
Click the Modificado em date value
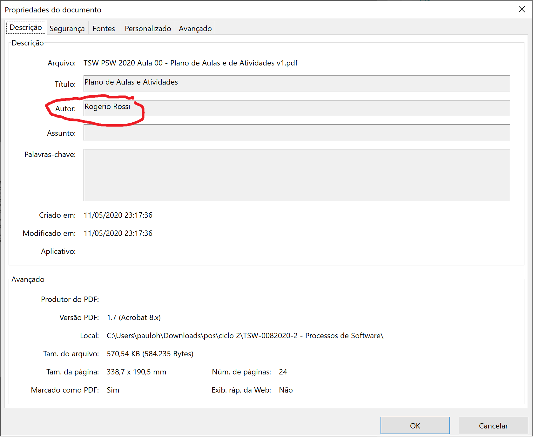pos(118,233)
